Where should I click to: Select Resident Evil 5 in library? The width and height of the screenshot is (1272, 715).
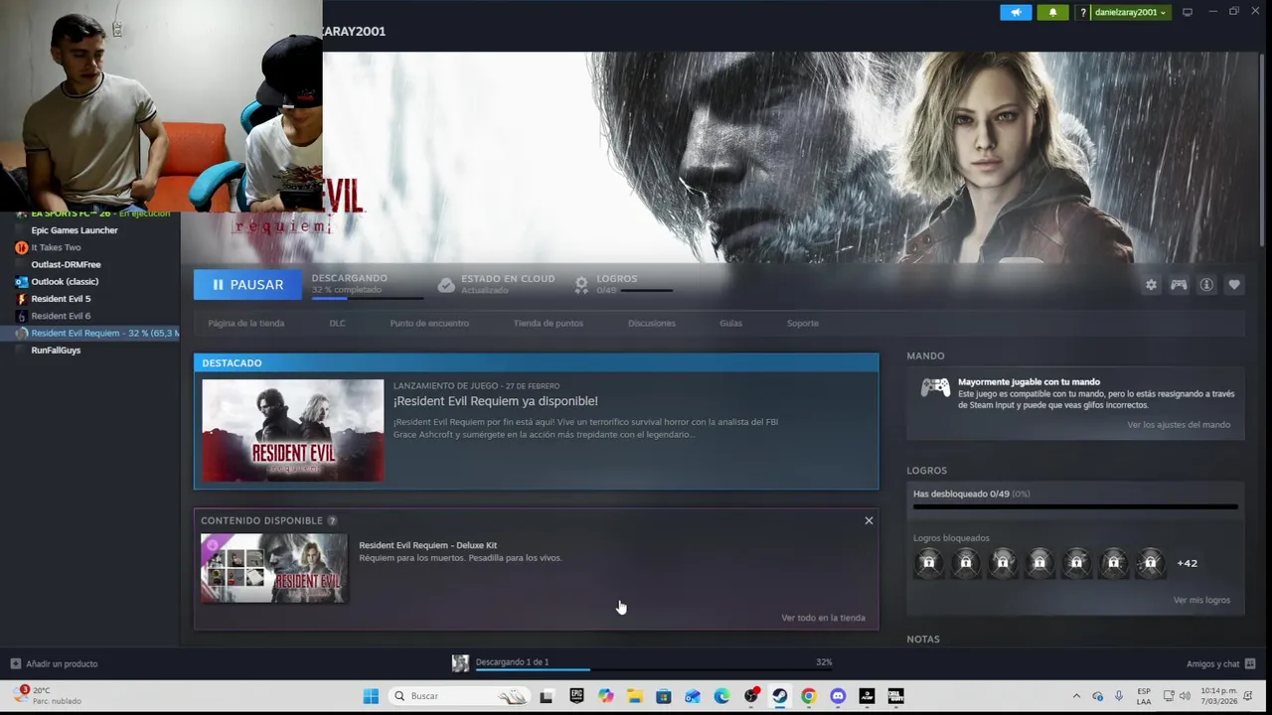click(60, 299)
